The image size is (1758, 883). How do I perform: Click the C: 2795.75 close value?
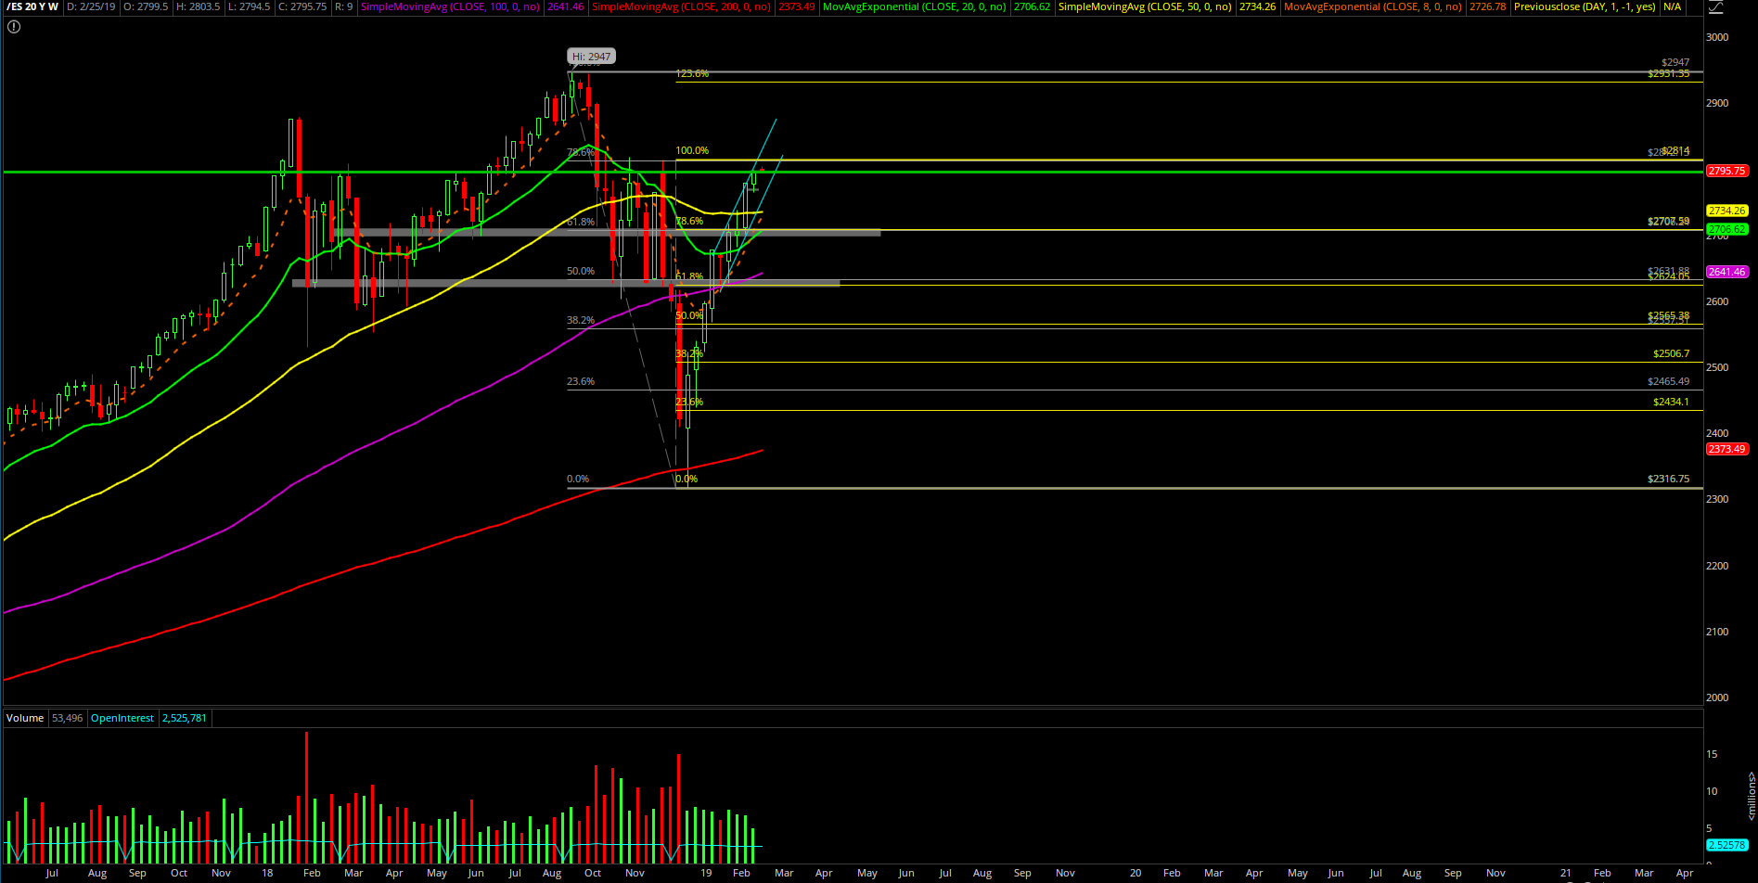(303, 6)
